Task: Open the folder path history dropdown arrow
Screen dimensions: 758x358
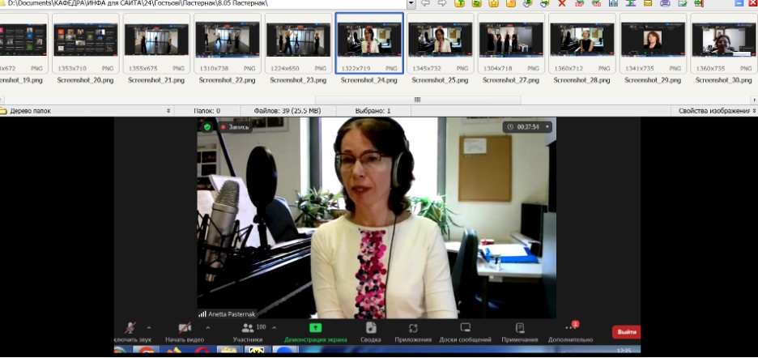Action: [x=411, y=3]
